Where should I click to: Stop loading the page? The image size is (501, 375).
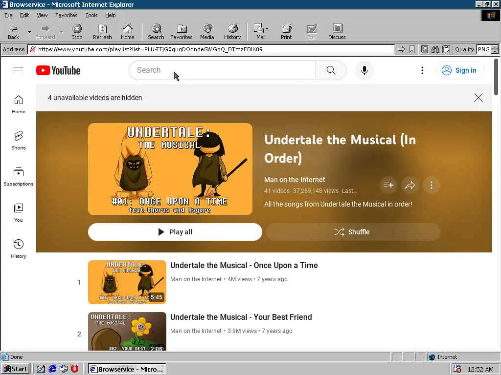(77, 32)
